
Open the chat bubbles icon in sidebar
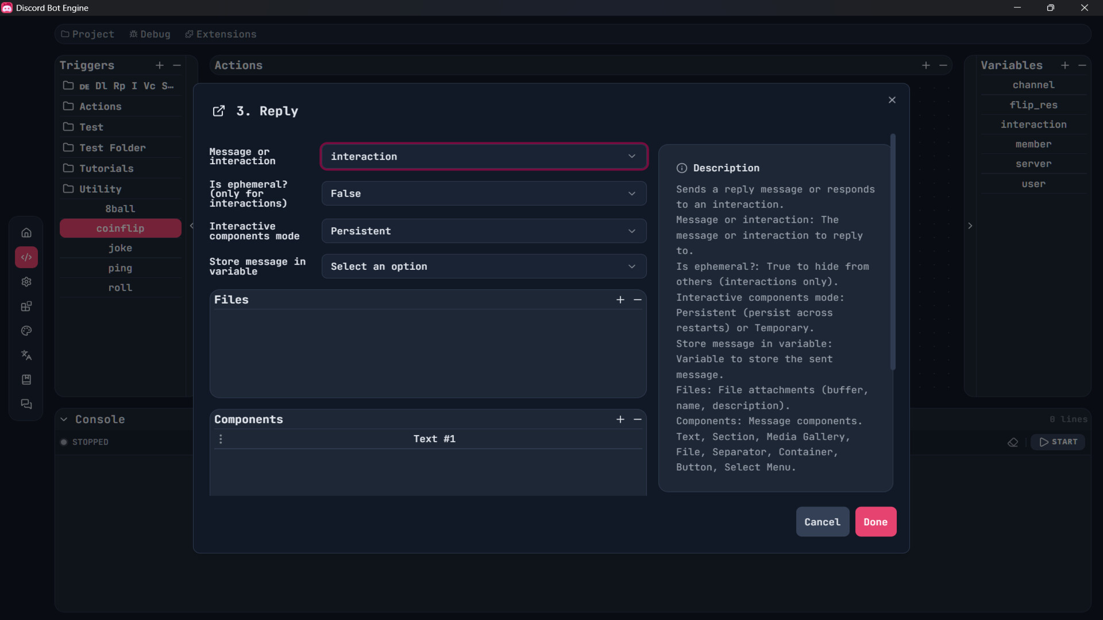tap(26, 404)
